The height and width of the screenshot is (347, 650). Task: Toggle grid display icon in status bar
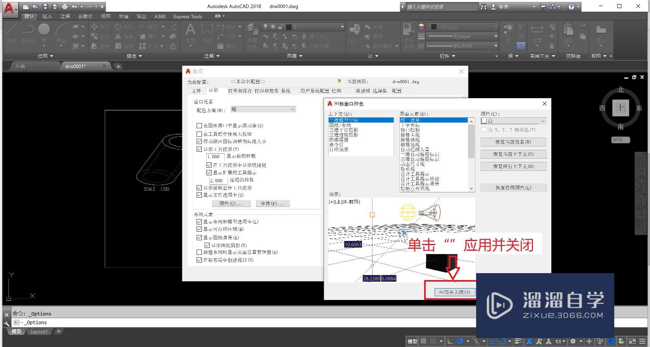coord(424,341)
